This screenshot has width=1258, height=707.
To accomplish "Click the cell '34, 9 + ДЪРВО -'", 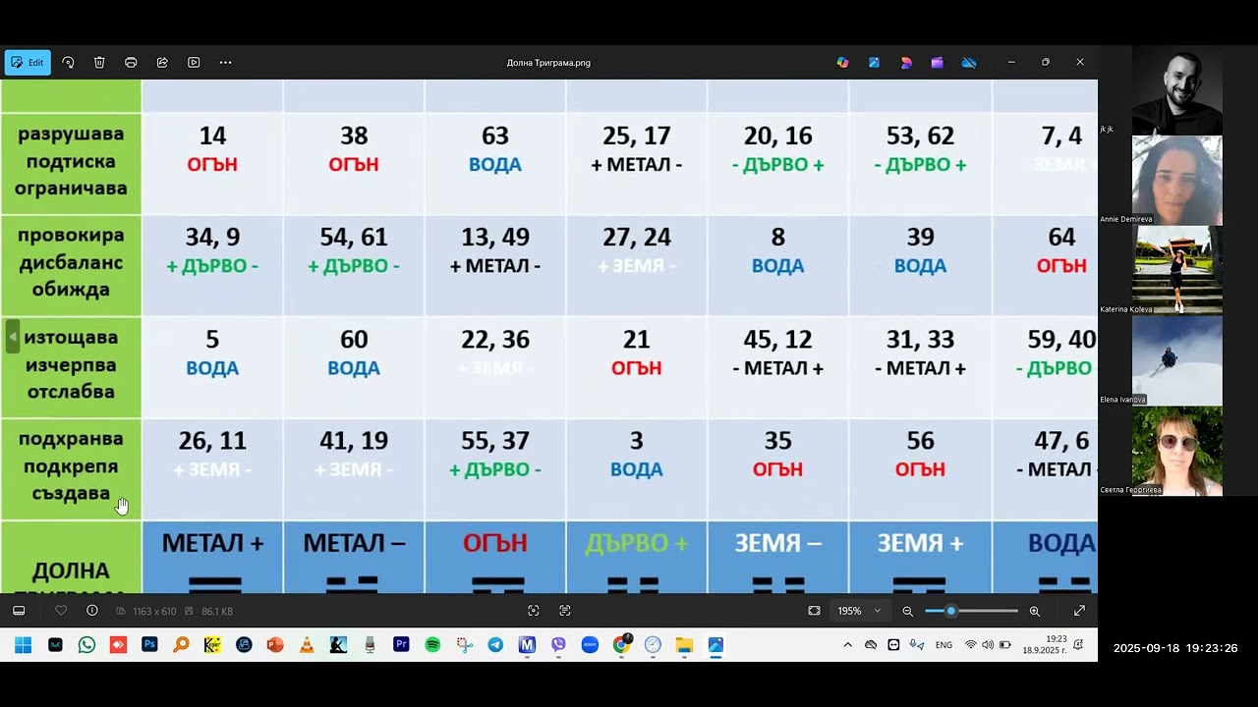I will click(x=212, y=265).
